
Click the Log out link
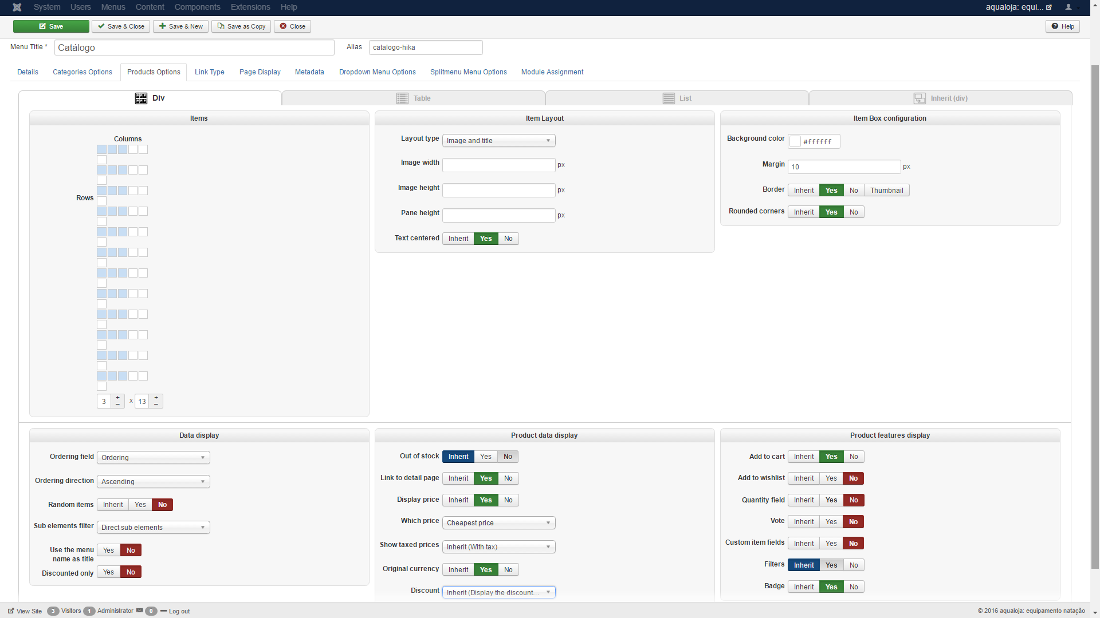[179, 611]
